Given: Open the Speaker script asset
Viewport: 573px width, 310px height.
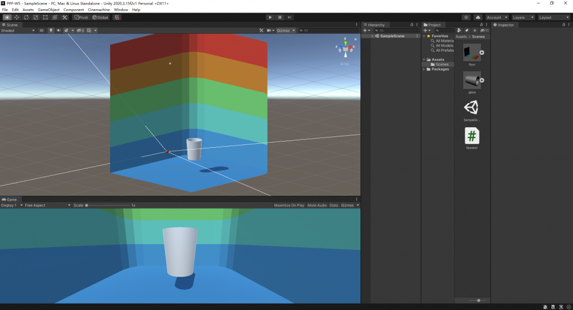Looking at the screenshot, I should pos(472,136).
